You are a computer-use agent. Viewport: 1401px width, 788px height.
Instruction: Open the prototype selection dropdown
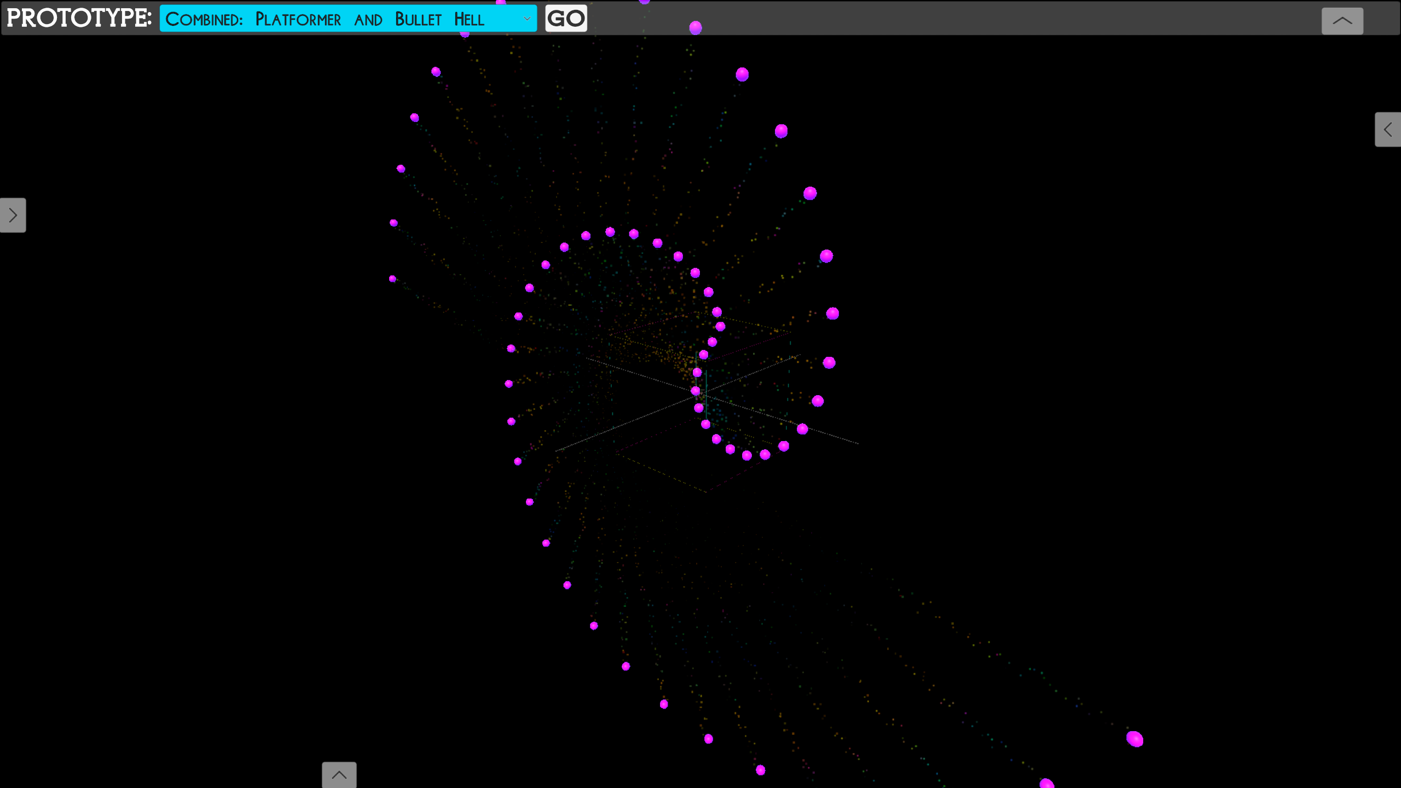(x=348, y=19)
